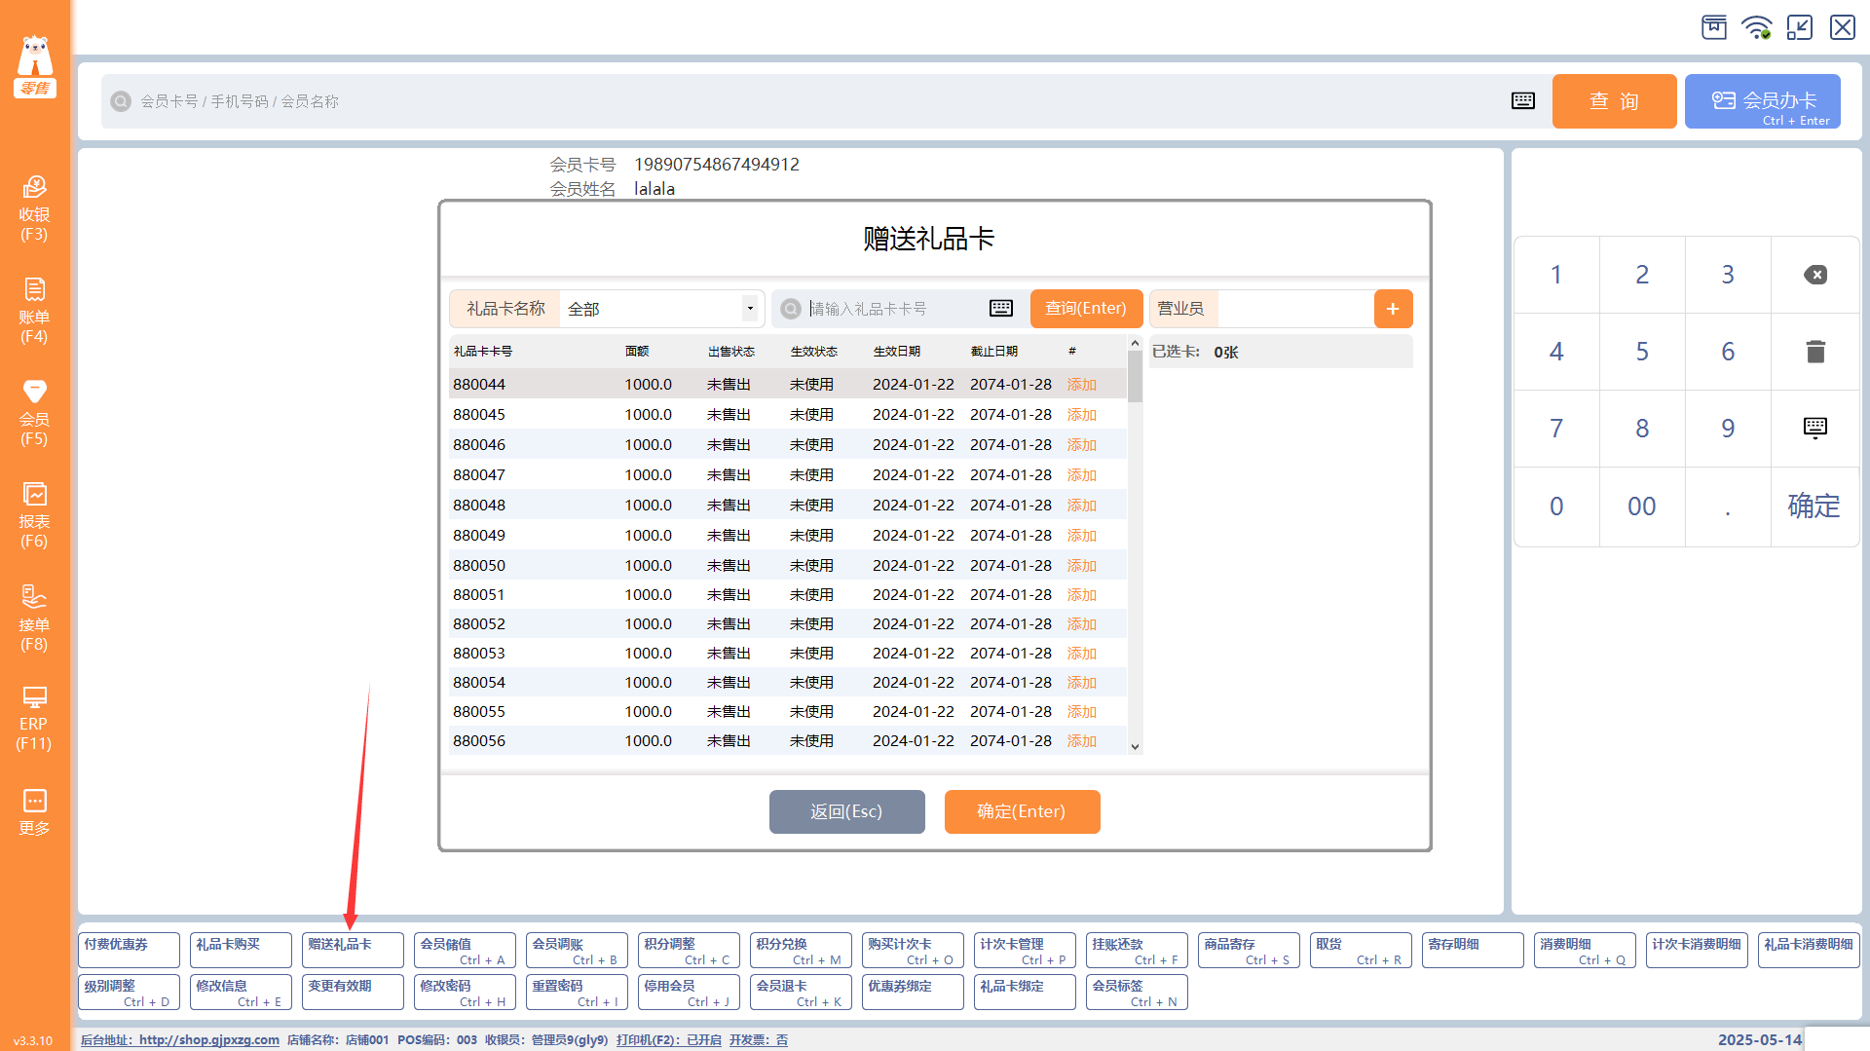Open the ERP sidebar icon
The height and width of the screenshot is (1051, 1870).
[34, 719]
